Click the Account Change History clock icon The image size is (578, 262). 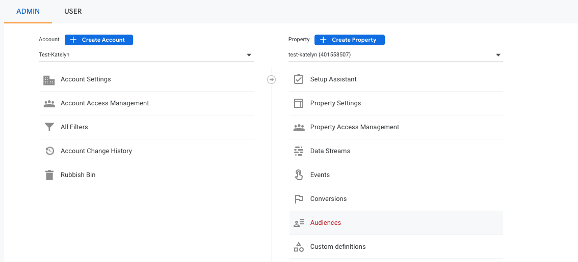49,151
